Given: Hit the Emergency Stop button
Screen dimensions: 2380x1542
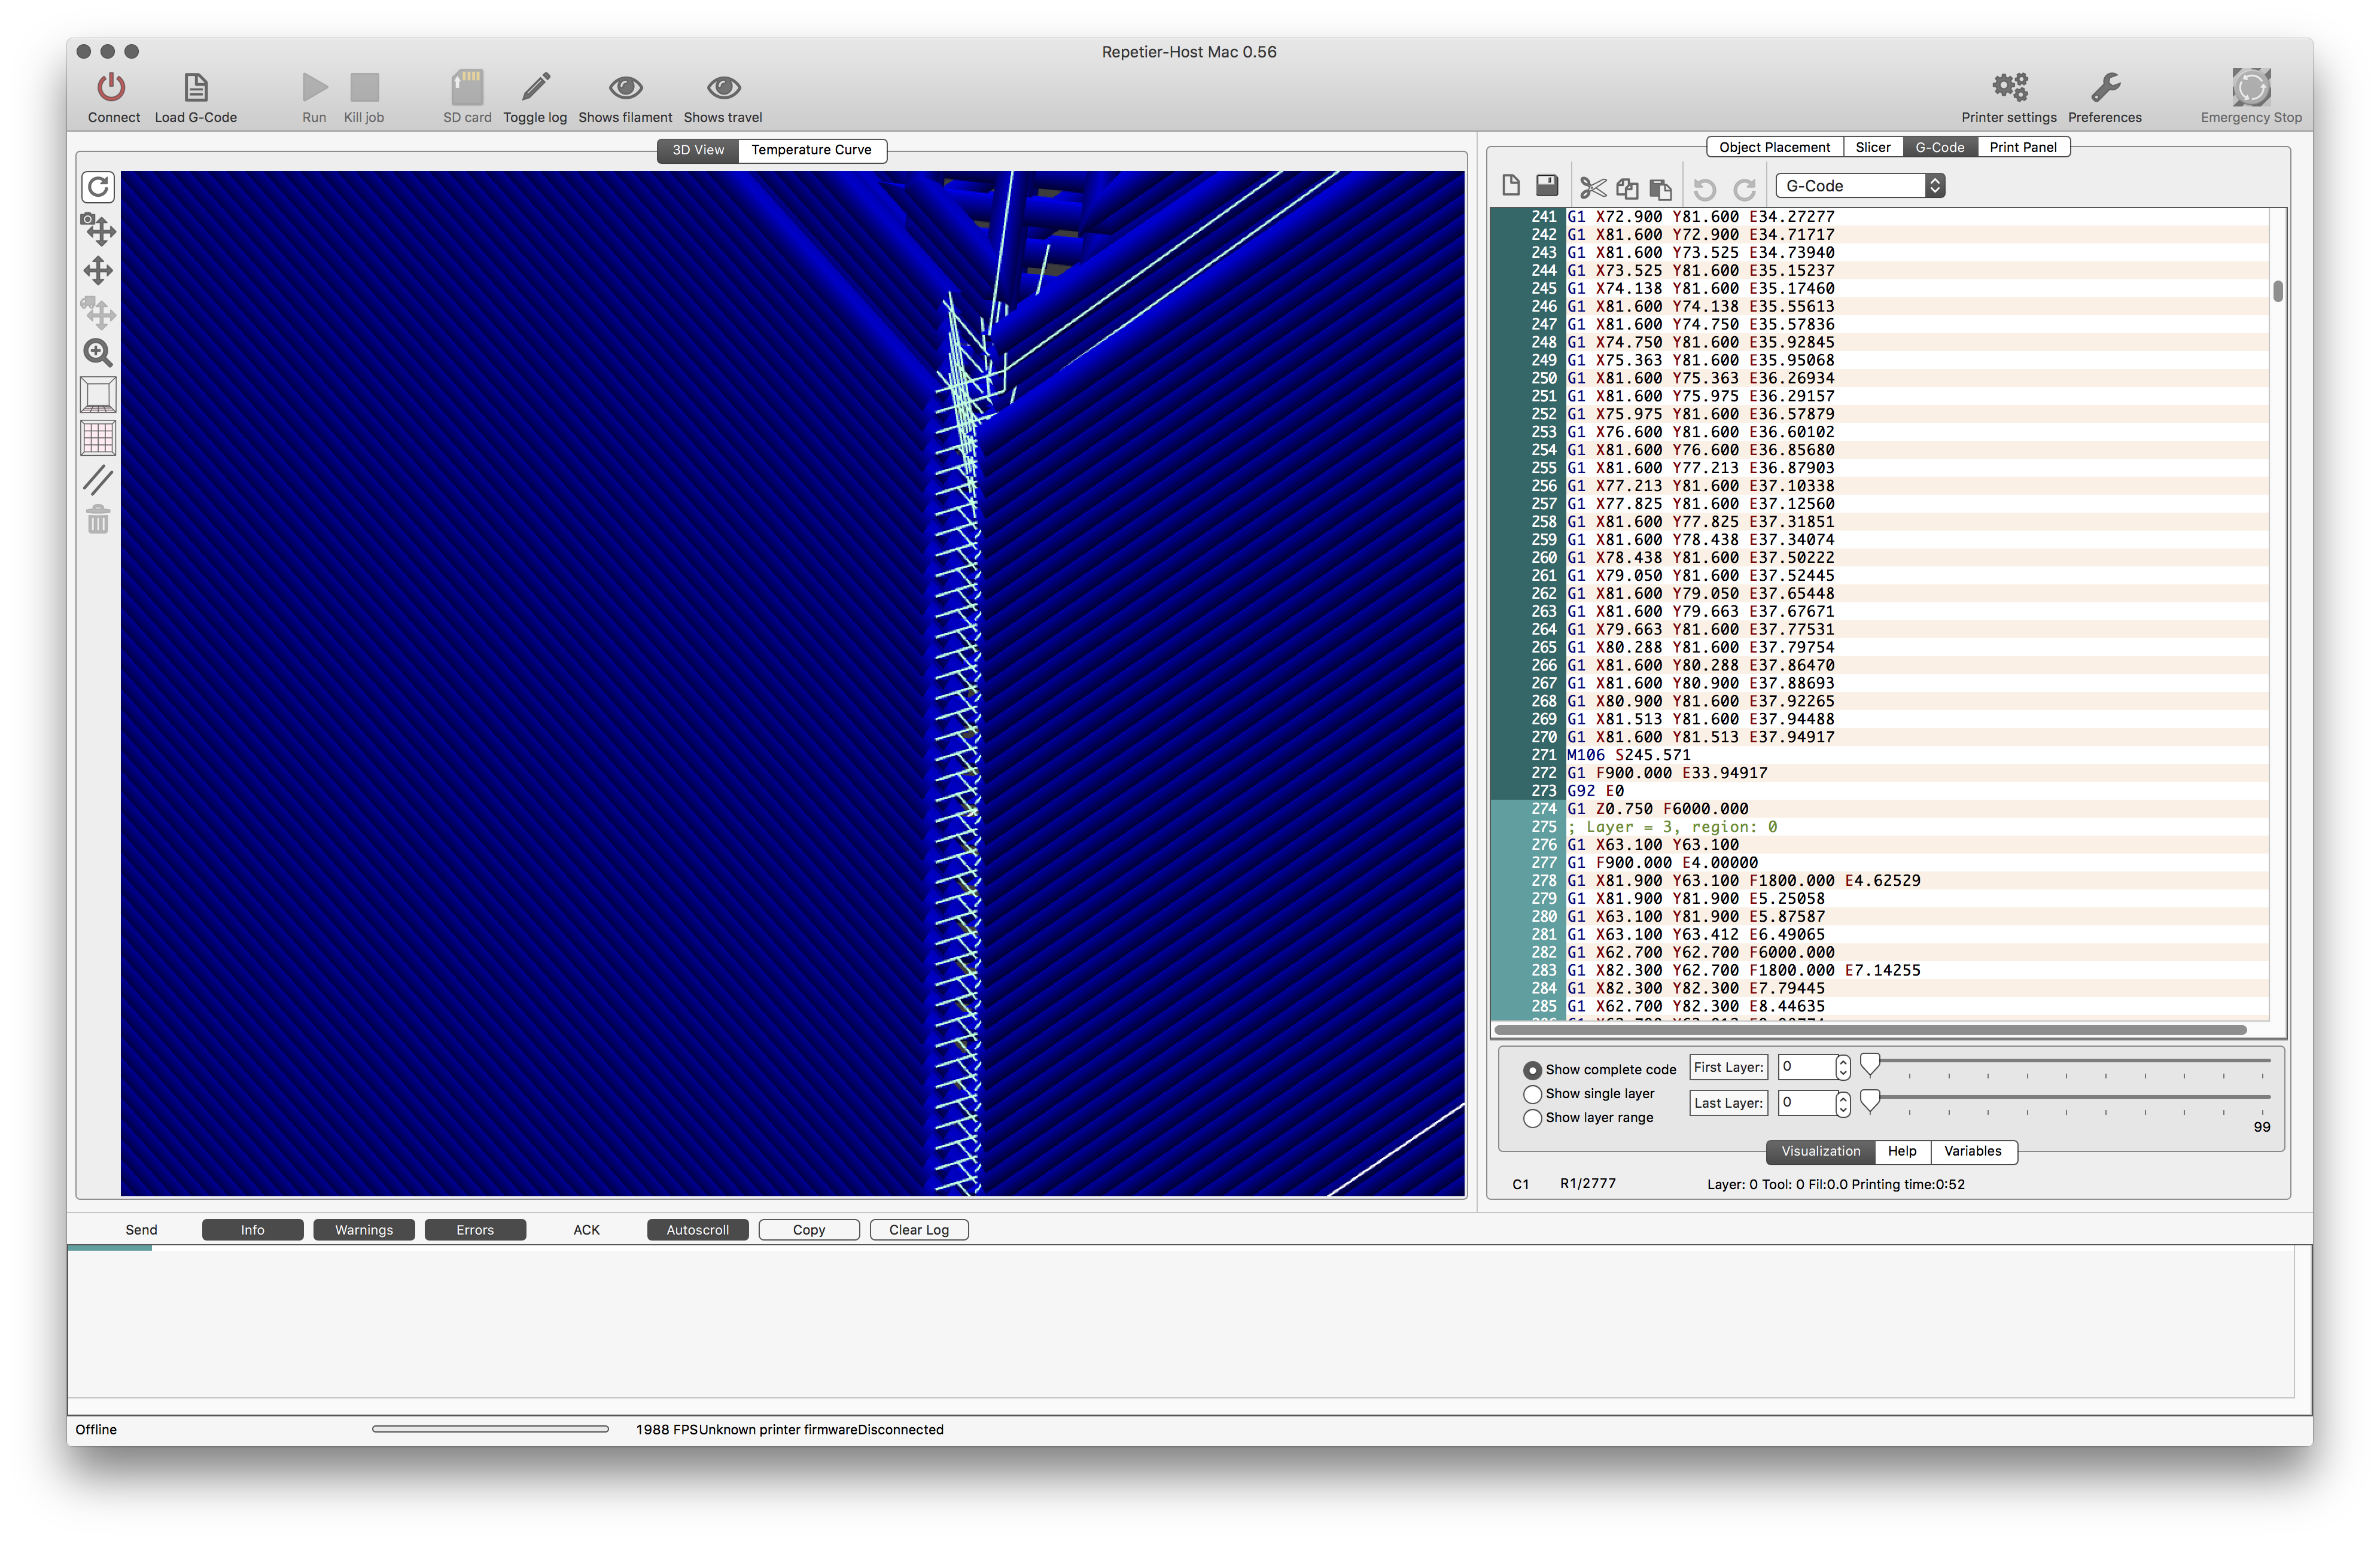Looking at the screenshot, I should [2251, 88].
